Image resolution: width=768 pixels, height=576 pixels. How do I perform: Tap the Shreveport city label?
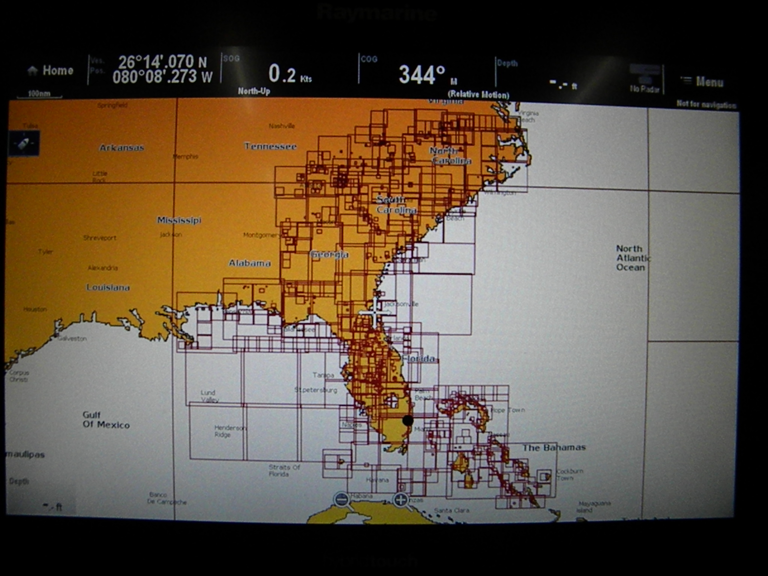[100, 238]
